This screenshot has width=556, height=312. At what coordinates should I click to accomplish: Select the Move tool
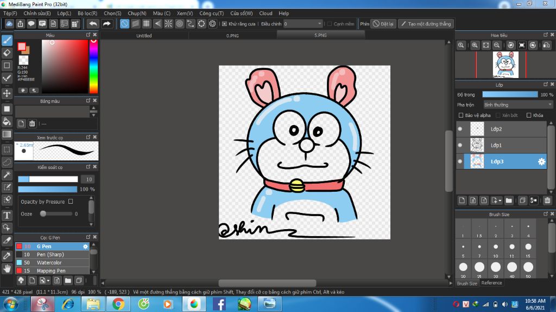7,93
